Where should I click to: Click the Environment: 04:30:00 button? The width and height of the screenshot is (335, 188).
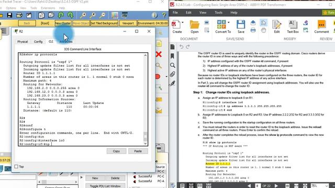pyautogui.click(x=153, y=23)
